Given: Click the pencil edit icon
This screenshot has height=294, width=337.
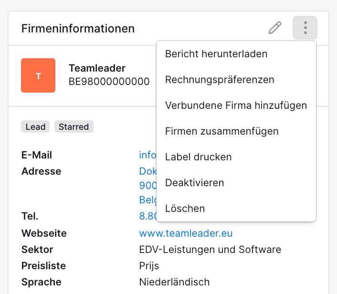Looking at the screenshot, I should 275,28.
